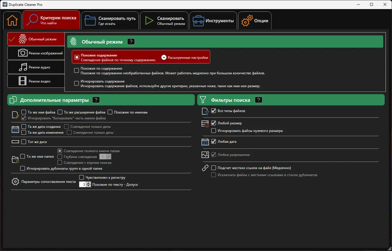Click the green play icon on Сканировать tab

pyautogui.click(x=149, y=20)
